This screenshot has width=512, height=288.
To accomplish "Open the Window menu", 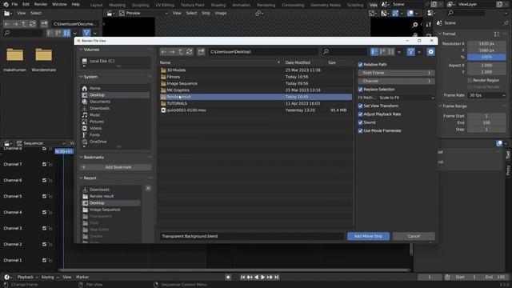I will tap(59, 4).
